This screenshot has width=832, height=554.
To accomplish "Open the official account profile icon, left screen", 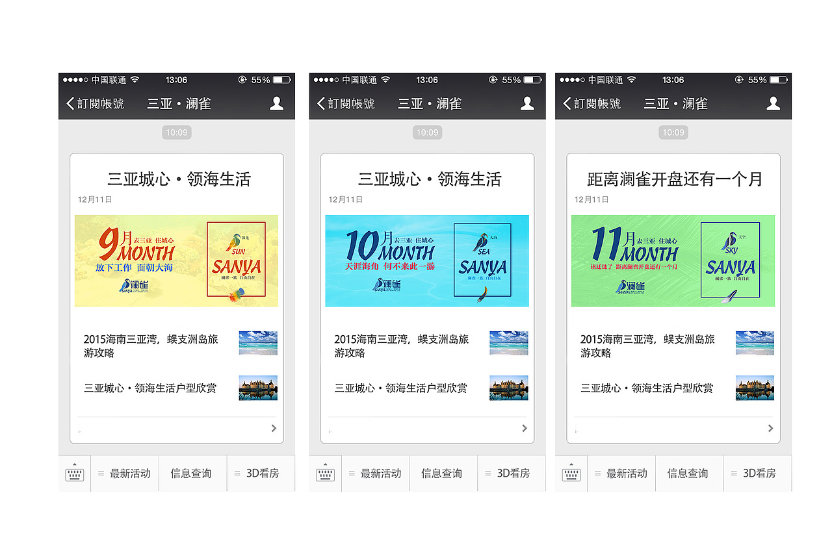I will [x=276, y=103].
